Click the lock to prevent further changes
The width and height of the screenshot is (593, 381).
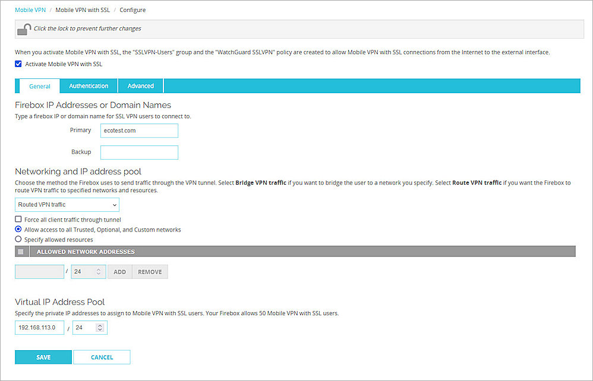pyautogui.click(x=24, y=28)
